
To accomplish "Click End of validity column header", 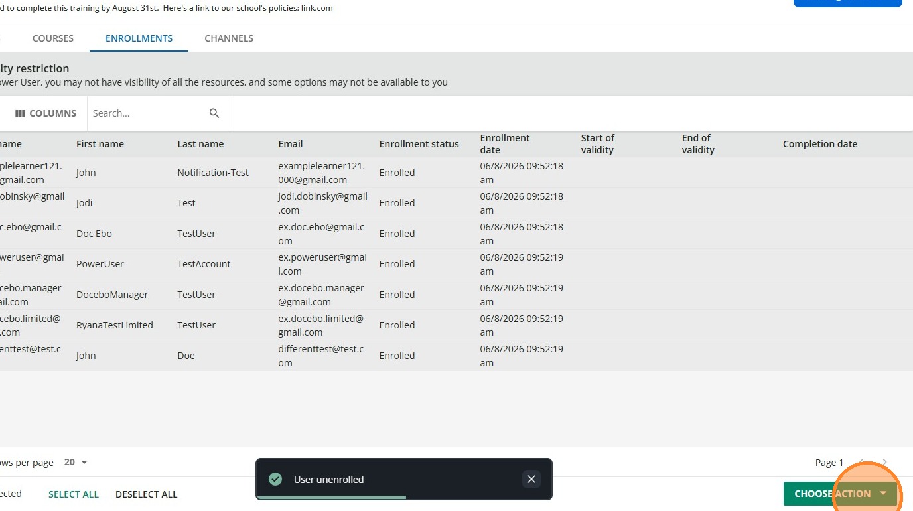I will pyautogui.click(x=698, y=144).
